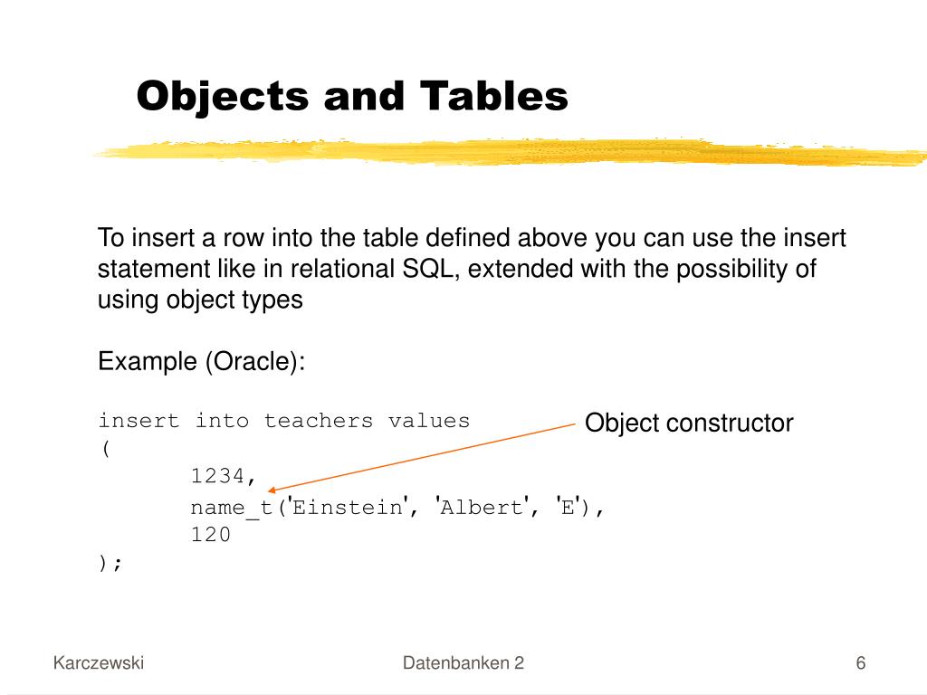Click the 'Objects and Tables' slide title
Image resolution: width=927 pixels, height=695 pixels.
click(352, 96)
